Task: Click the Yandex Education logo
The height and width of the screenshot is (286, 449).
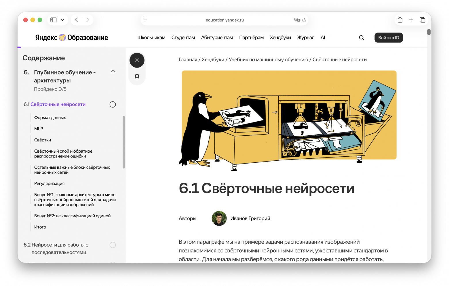Action: pyautogui.click(x=71, y=37)
